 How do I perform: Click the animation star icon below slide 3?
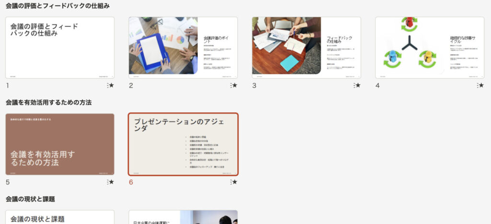coord(357,85)
